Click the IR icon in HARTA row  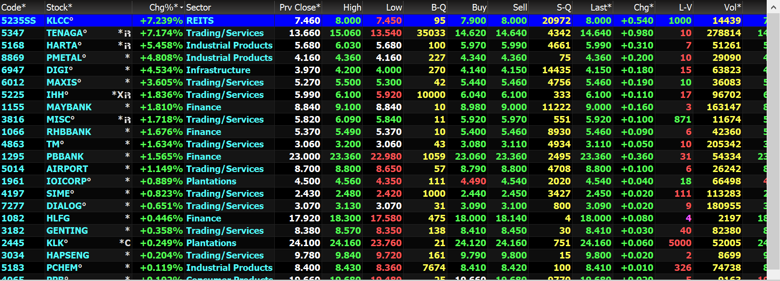pos(127,46)
